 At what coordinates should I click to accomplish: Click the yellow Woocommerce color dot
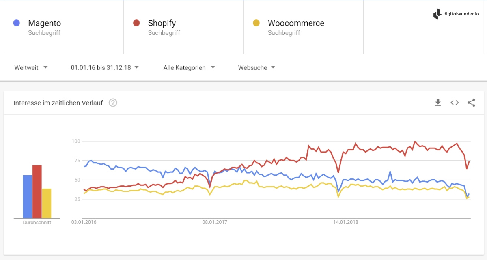click(256, 23)
